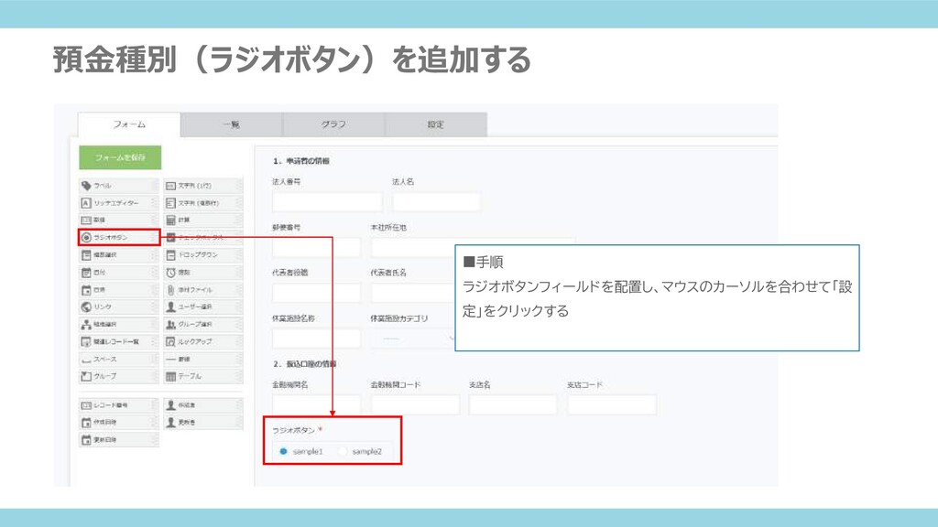Click the 支店名 input field
The width and height of the screenshot is (938, 527).
point(513,404)
